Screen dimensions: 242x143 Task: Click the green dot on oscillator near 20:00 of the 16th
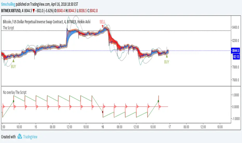(x=158, y=101)
